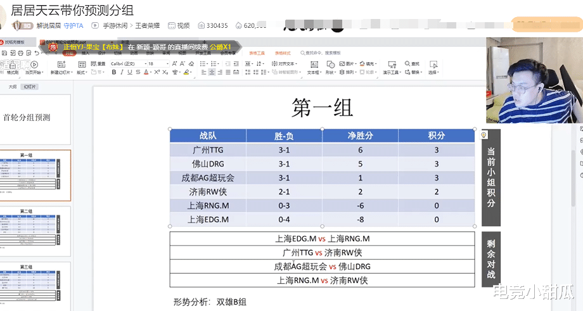Viewport: 583px width, 311px height.
Task: Insert a text box (文本框)
Action: coord(313,68)
